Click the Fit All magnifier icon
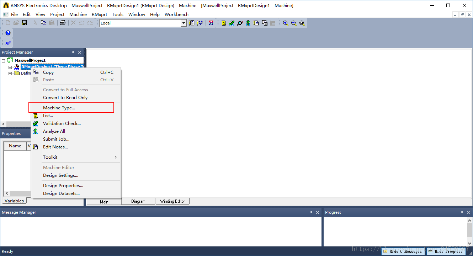473x256 pixels. click(x=302, y=23)
